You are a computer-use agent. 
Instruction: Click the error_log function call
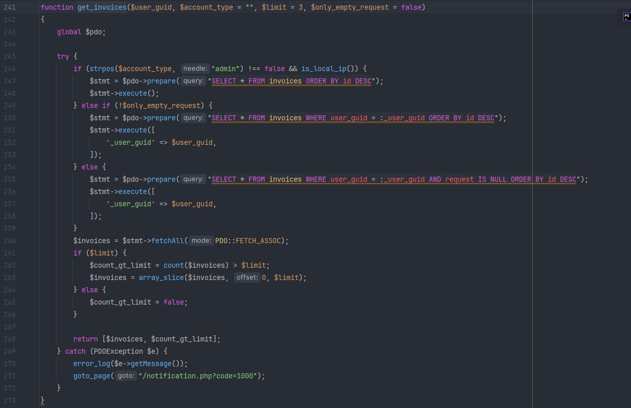pyautogui.click(x=92, y=363)
